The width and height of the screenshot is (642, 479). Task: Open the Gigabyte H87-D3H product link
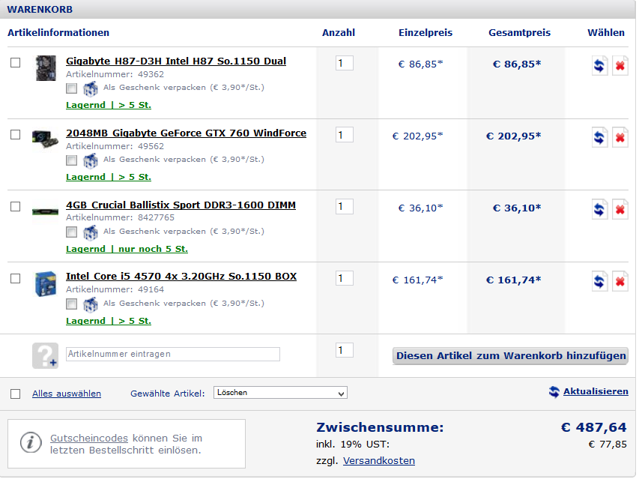pyautogui.click(x=176, y=61)
